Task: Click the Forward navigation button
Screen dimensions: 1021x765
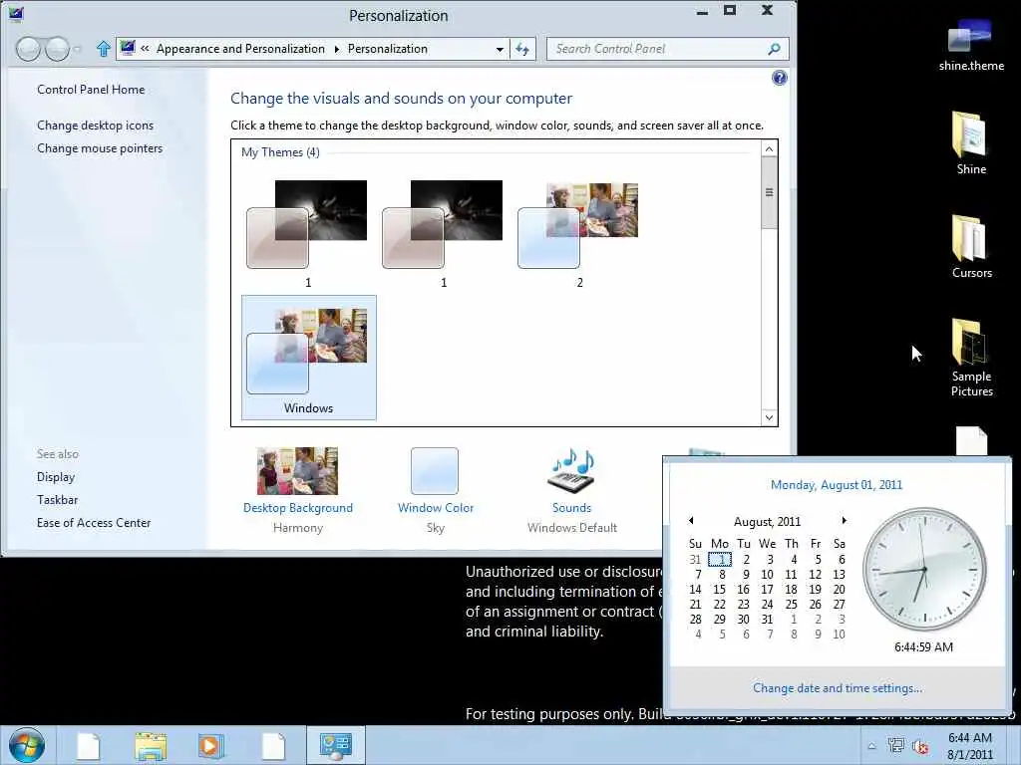Action: click(57, 50)
